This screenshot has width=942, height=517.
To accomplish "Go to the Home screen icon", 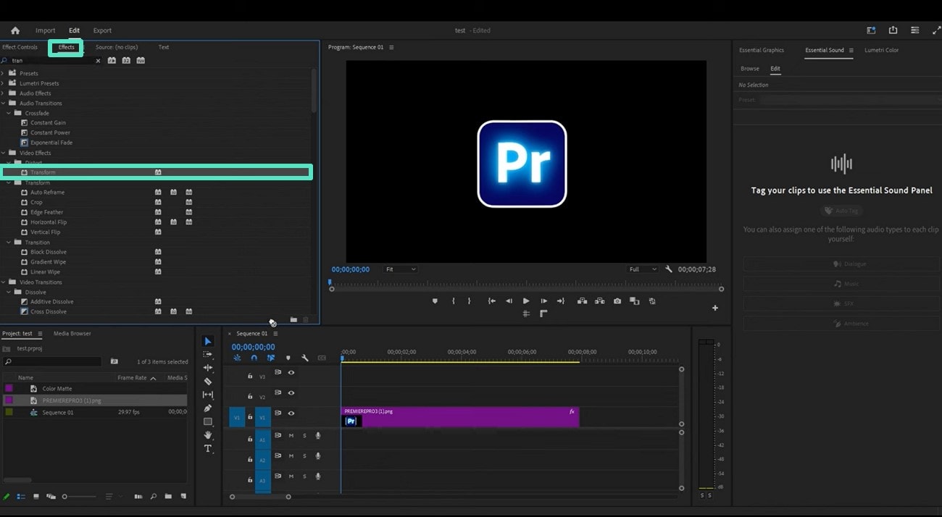I will (15, 30).
